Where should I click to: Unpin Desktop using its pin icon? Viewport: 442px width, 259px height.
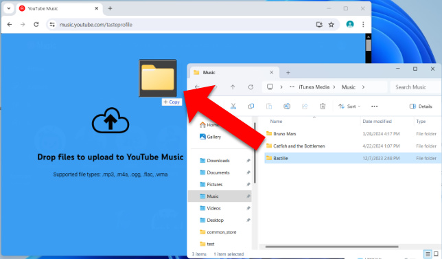pyautogui.click(x=248, y=220)
